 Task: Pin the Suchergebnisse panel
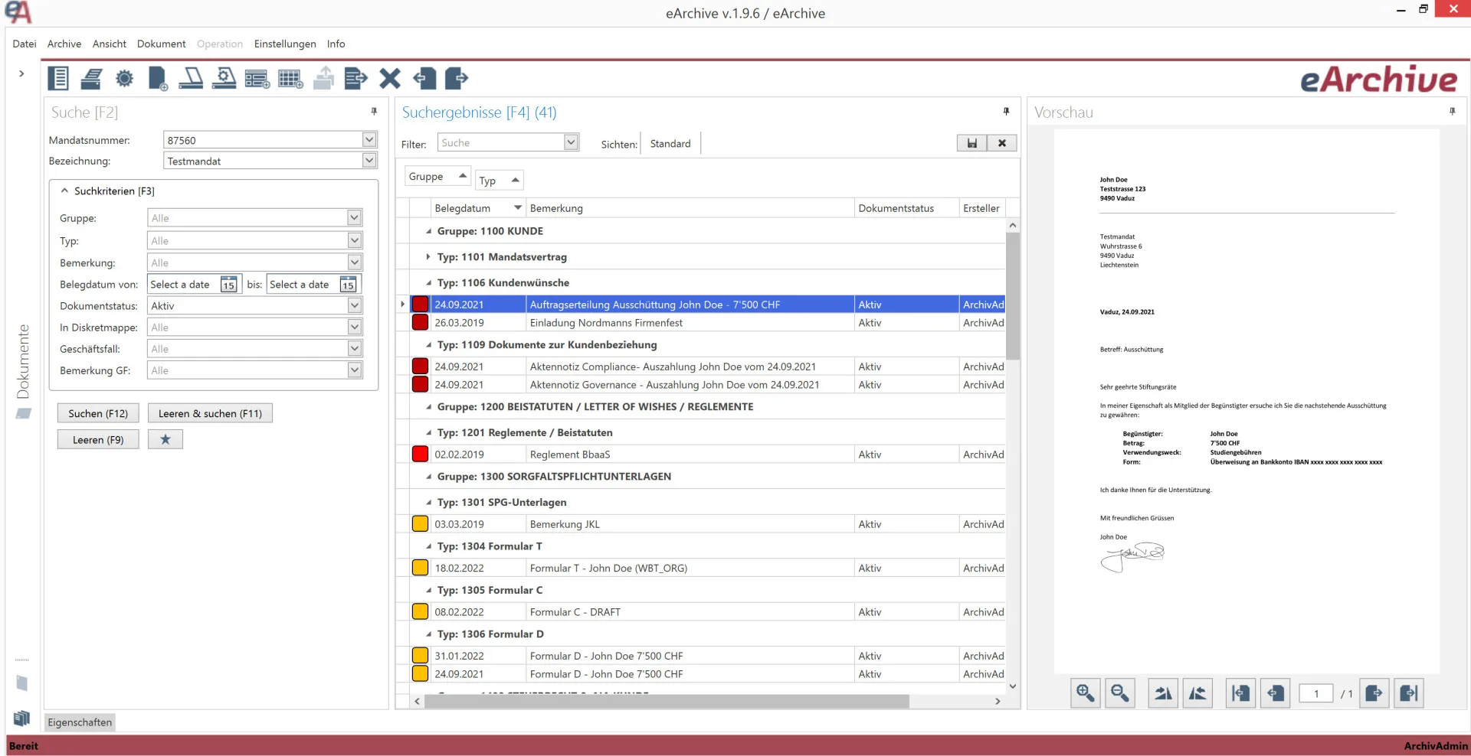pyautogui.click(x=1006, y=112)
